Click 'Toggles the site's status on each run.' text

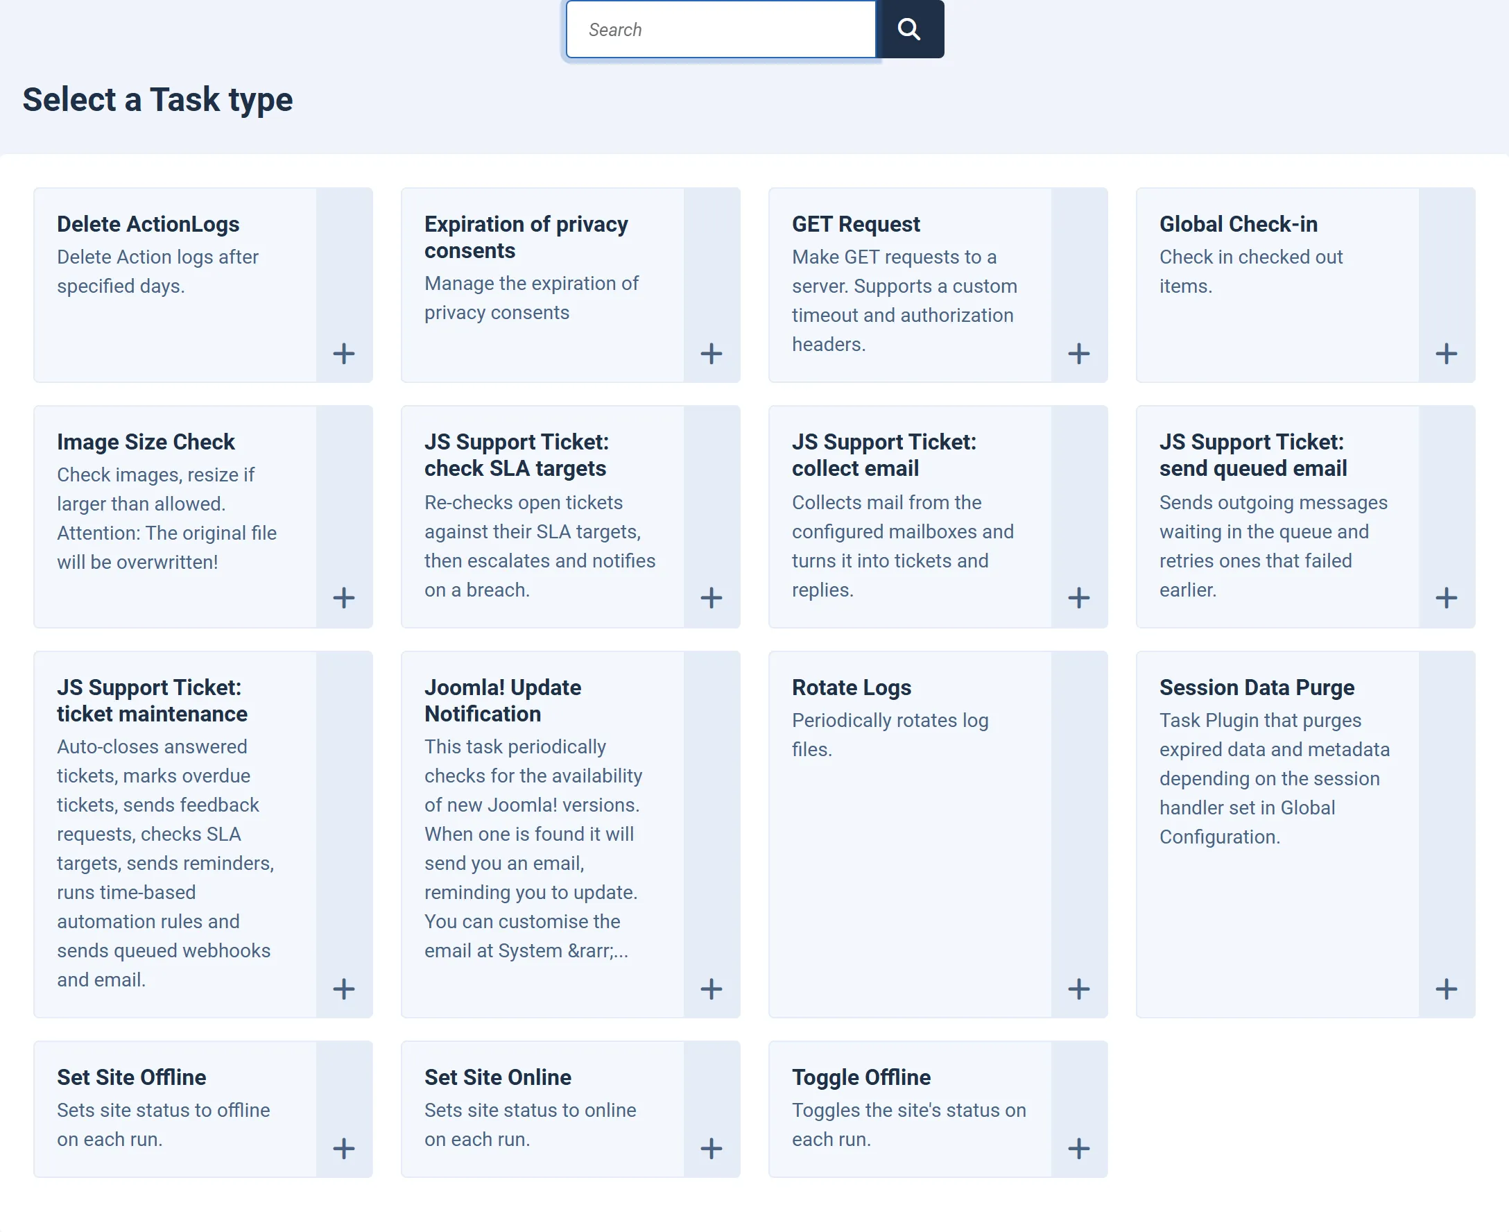(909, 1124)
